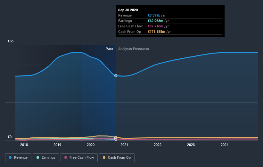Click the Earnings row label in tooltip
263x167 pixels.
click(125, 21)
